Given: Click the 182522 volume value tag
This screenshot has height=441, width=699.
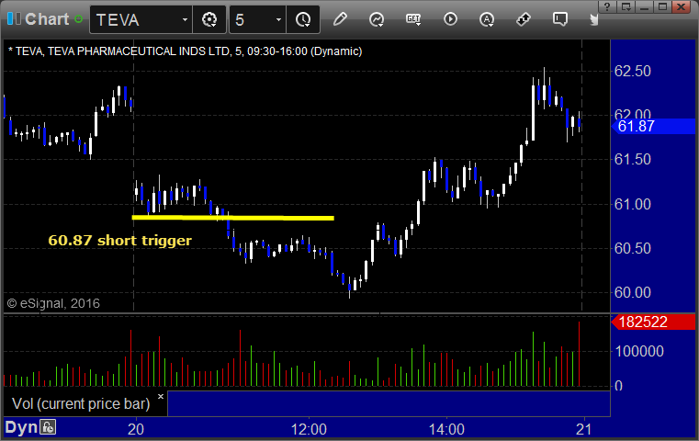Looking at the screenshot, I should click(653, 322).
